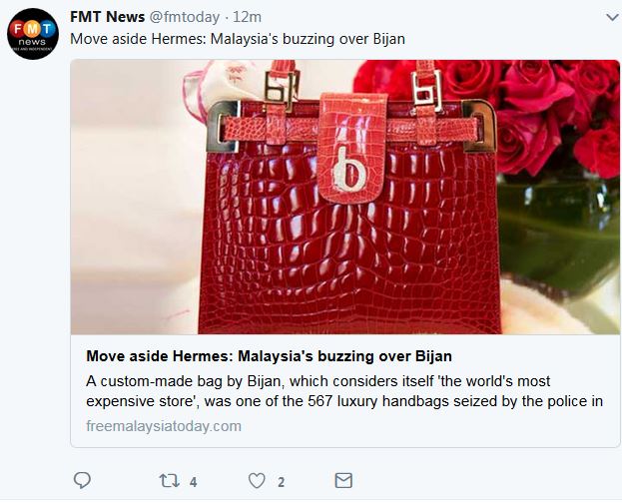Image resolution: width=622 pixels, height=503 pixels.
Task: Like the tweet with the heart icon
Action: [257, 480]
